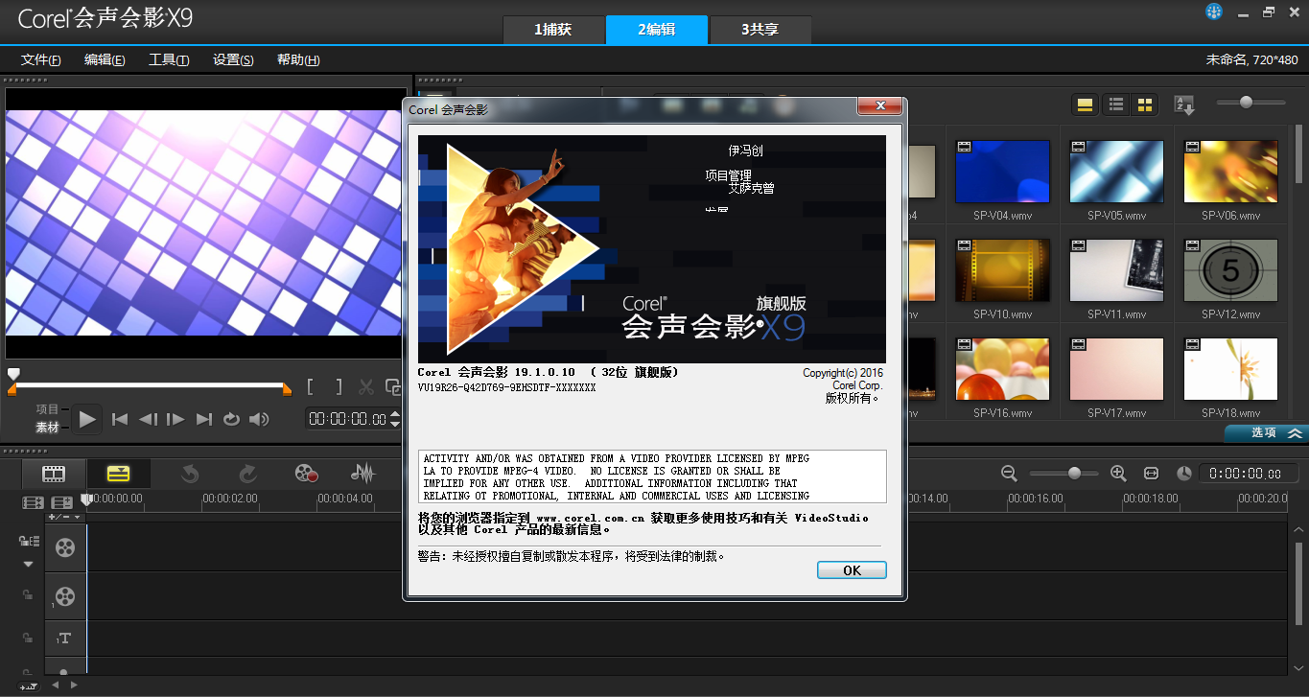The height and width of the screenshot is (697, 1309).
Task: Undo last action in timeline toolbar
Action: (189, 473)
